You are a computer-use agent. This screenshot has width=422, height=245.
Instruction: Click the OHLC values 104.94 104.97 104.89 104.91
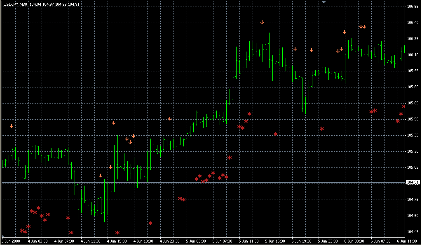(x=55, y=4)
